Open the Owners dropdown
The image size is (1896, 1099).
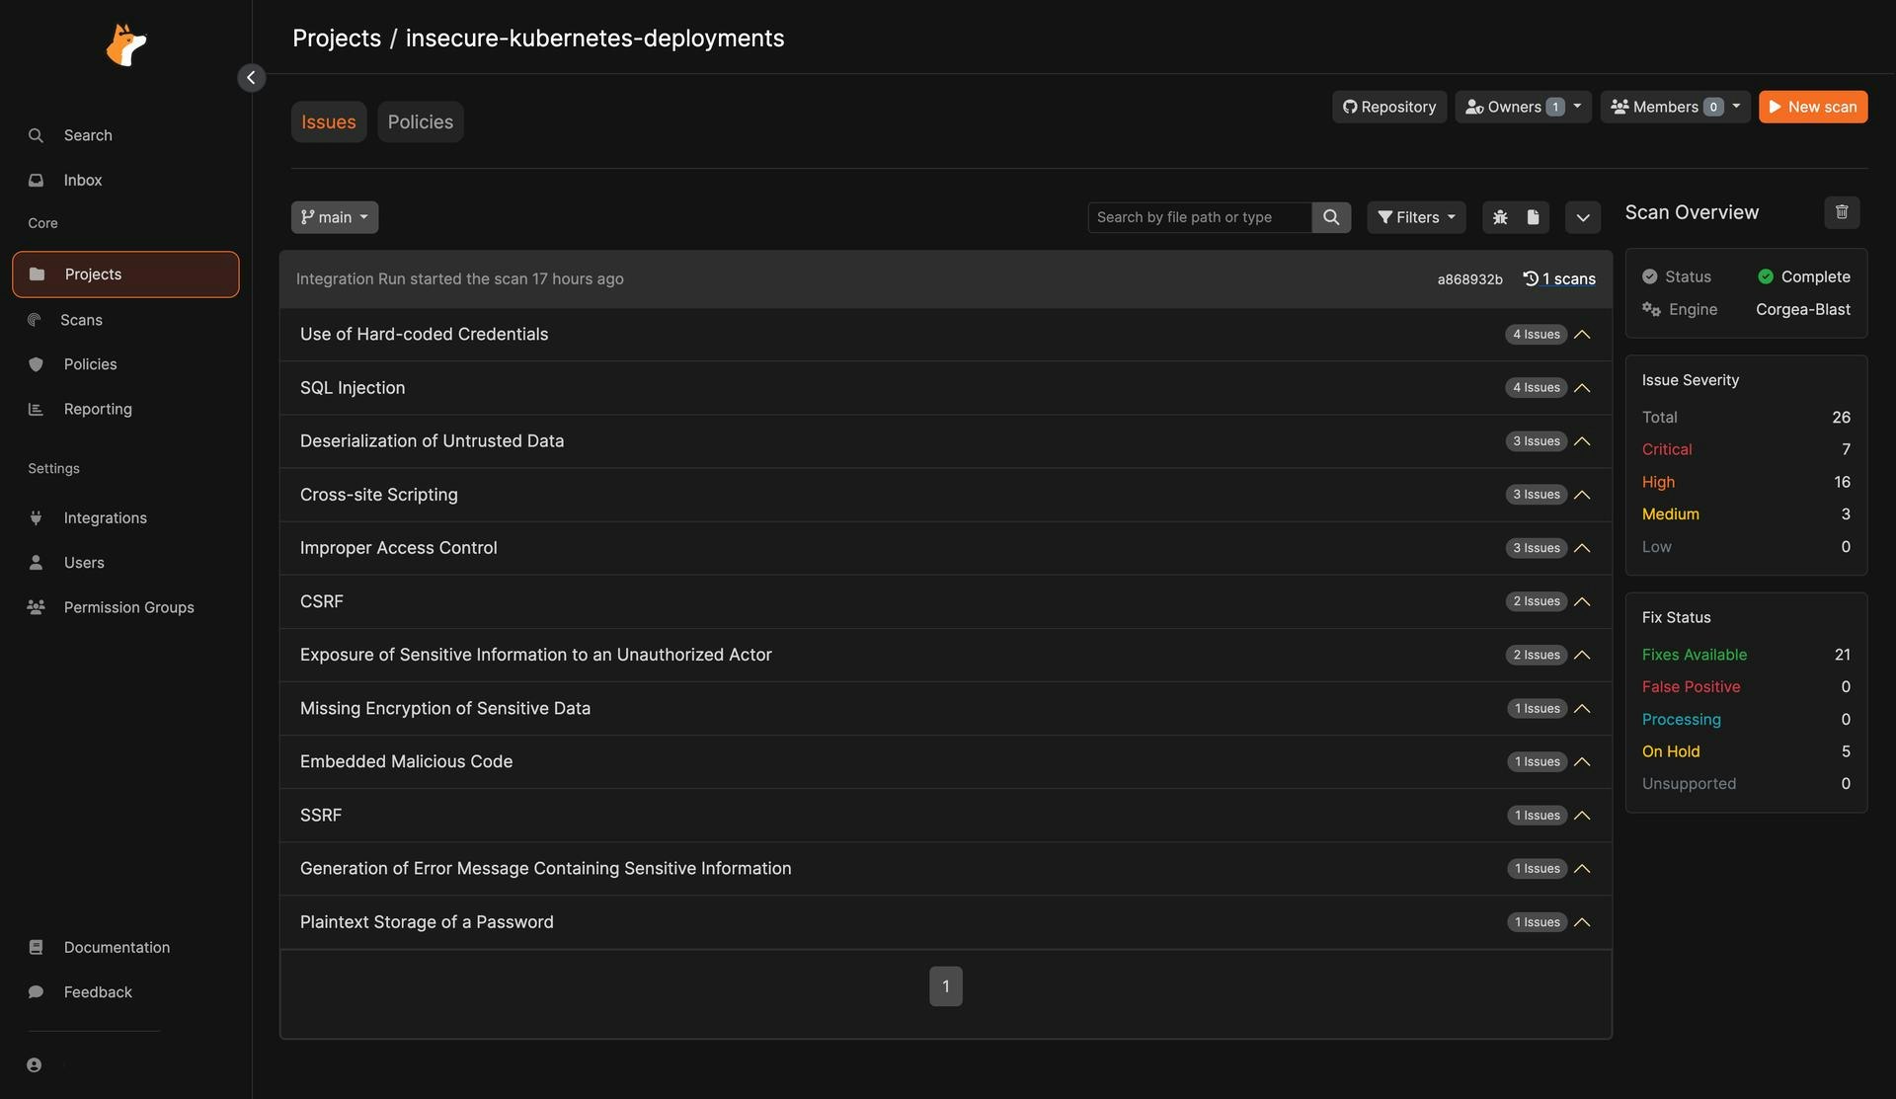[1522, 107]
